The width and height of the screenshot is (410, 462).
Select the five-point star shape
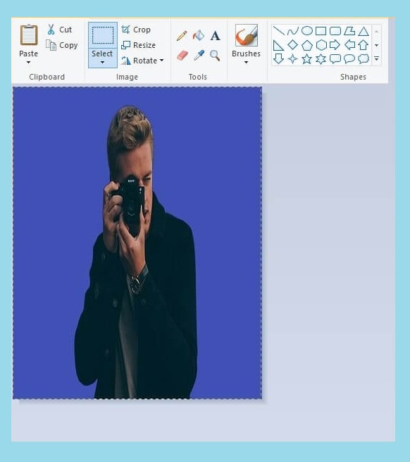pos(306,59)
